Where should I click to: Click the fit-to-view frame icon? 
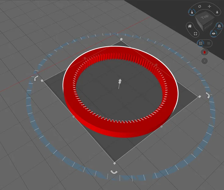tap(195, 34)
